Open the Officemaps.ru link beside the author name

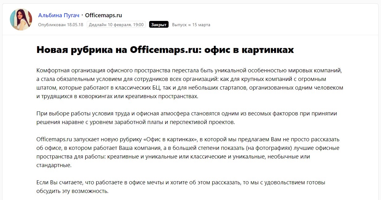point(103,15)
